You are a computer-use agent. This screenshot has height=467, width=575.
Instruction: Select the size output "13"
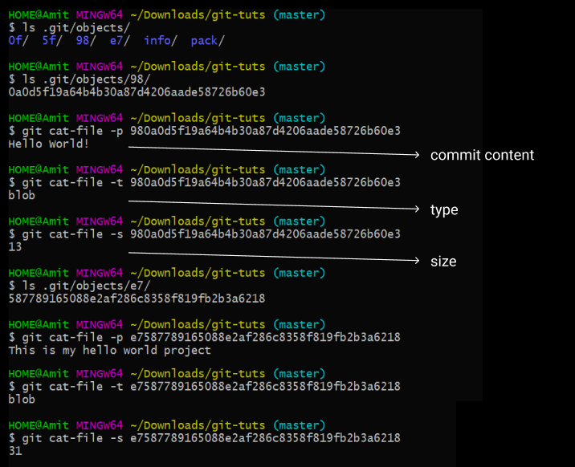(15, 247)
